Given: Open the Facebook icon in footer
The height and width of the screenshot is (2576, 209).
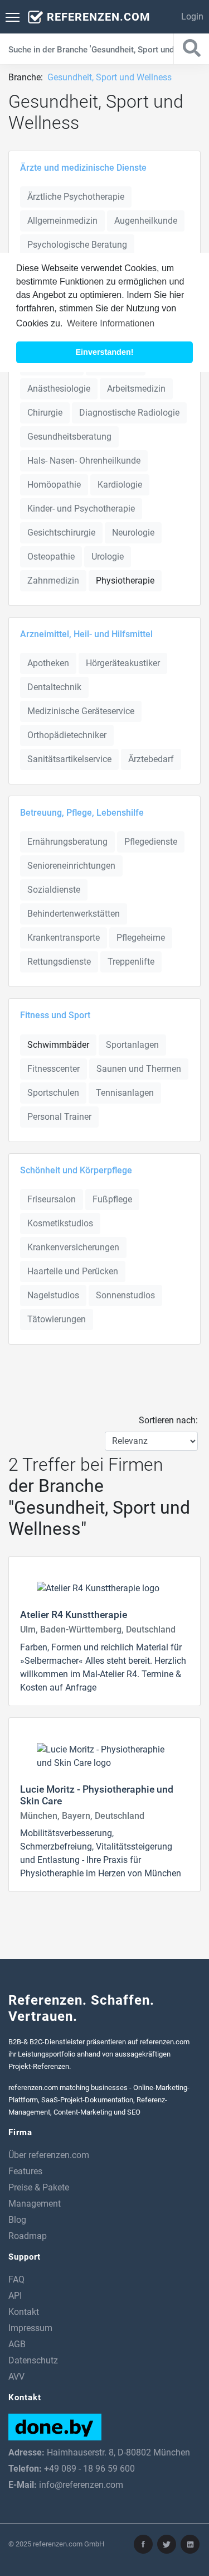Looking at the screenshot, I should 143,2544.
